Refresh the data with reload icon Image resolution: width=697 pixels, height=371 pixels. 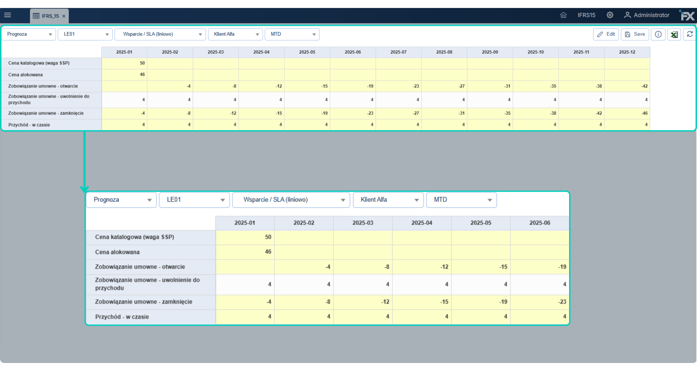pyautogui.click(x=690, y=34)
